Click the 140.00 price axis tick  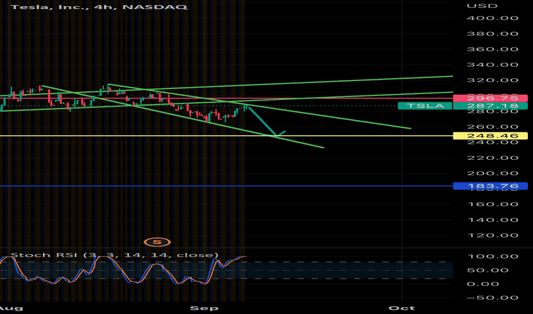(x=492, y=220)
